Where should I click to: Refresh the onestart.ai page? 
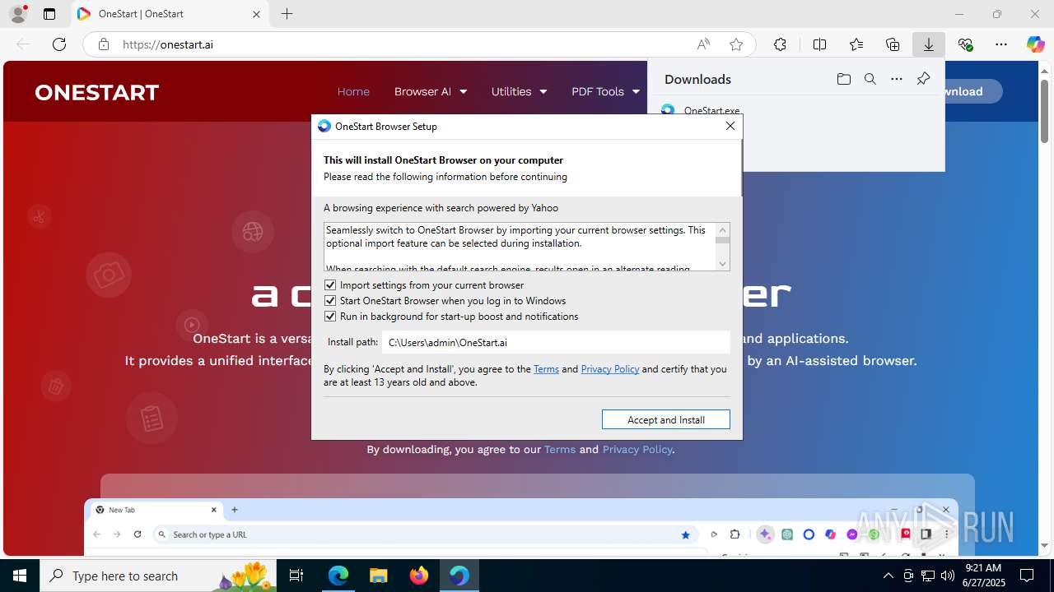pos(59,44)
